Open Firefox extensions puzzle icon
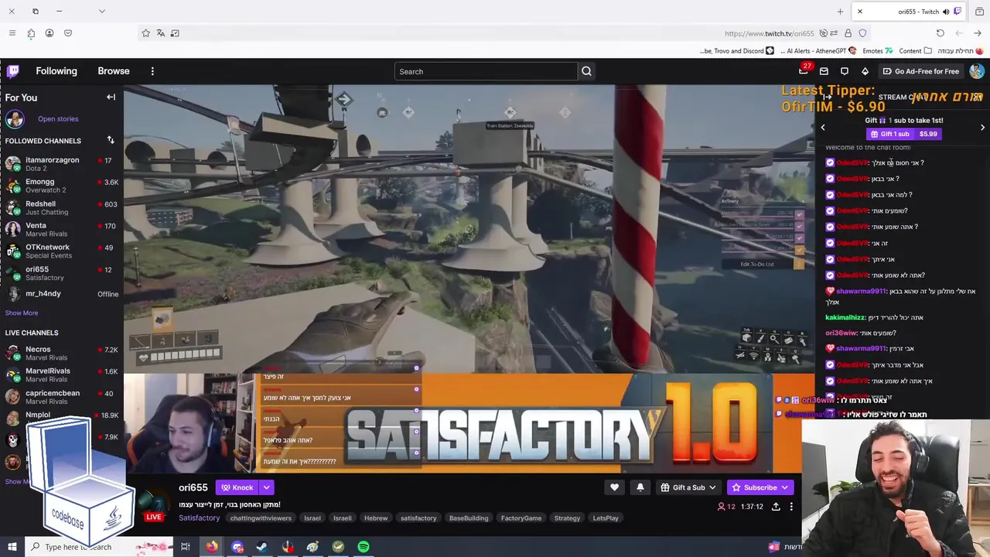Image resolution: width=990 pixels, height=557 pixels. [x=31, y=33]
